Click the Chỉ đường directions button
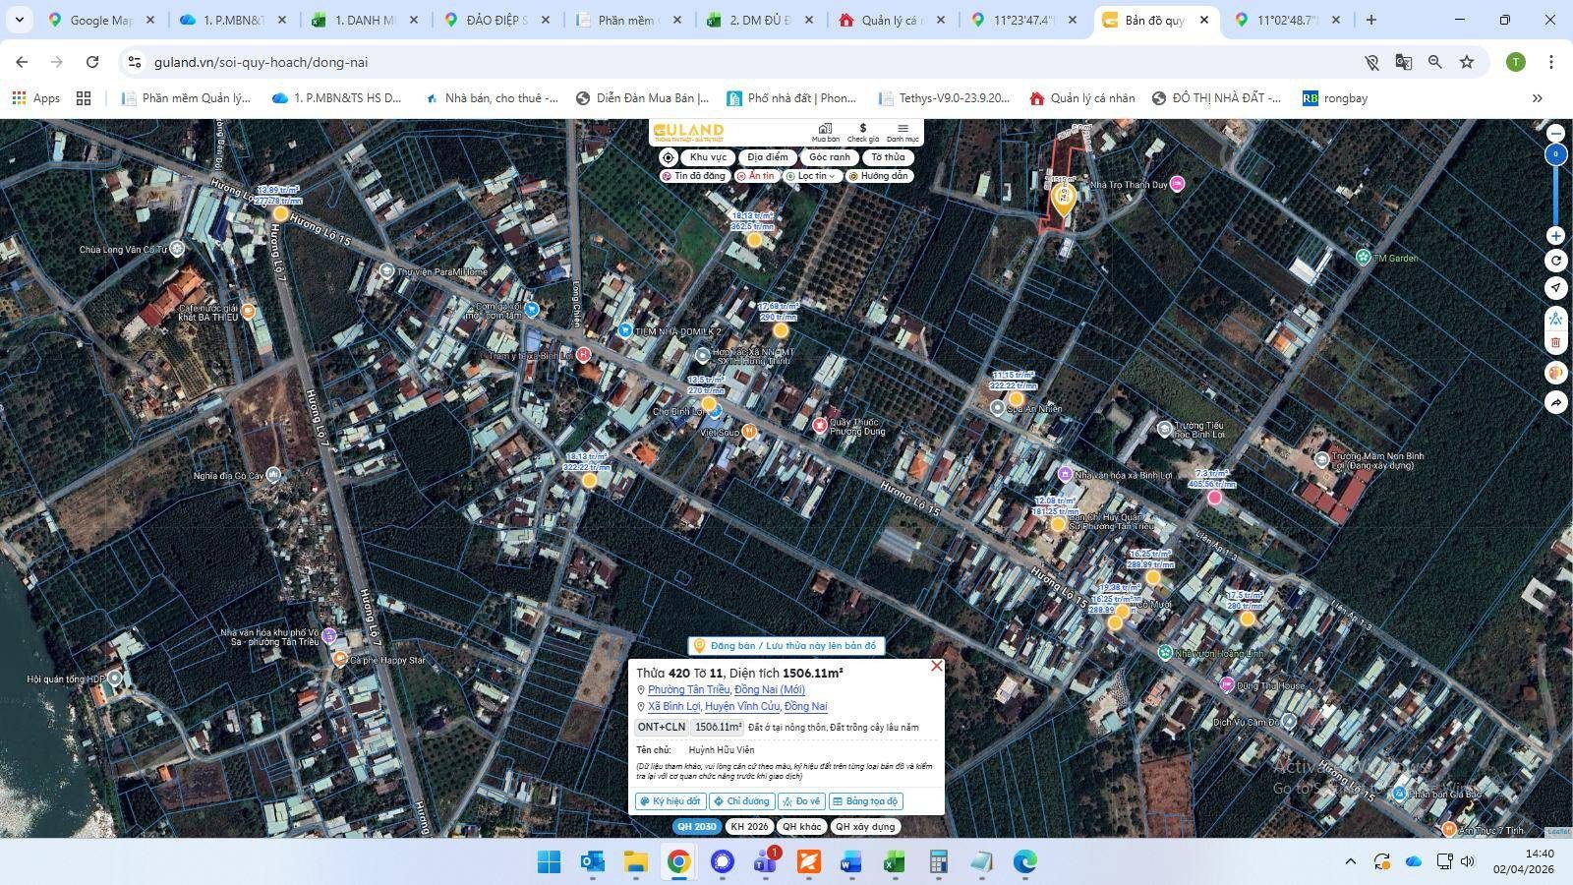Image resolution: width=1573 pixels, height=885 pixels. pos(742,801)
